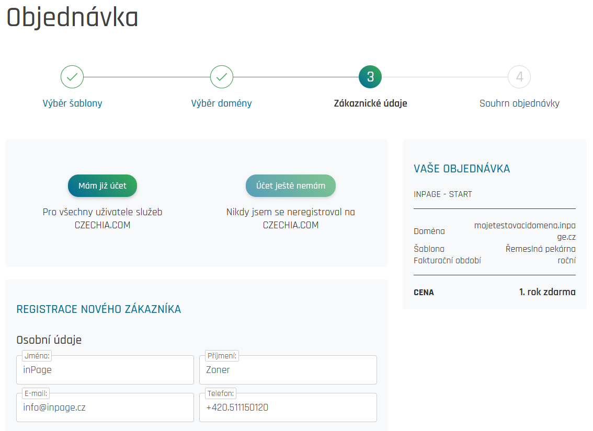
Task: Go back to Výběr šablony step label
Action: pos(72,103)
